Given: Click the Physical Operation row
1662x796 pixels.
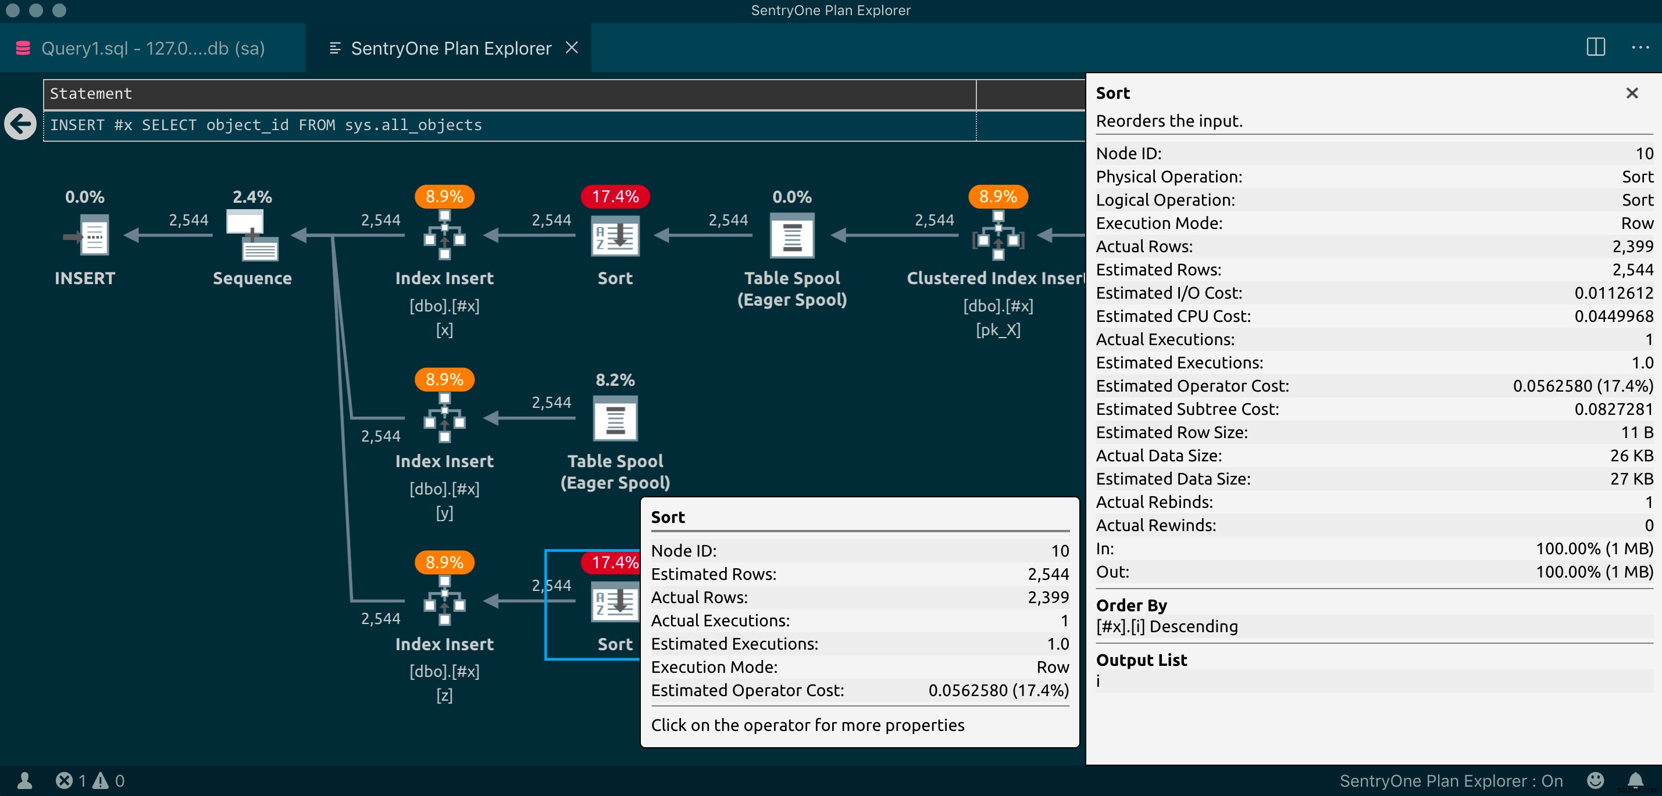Looking at the screenshot, I should tap(1374, 177).
